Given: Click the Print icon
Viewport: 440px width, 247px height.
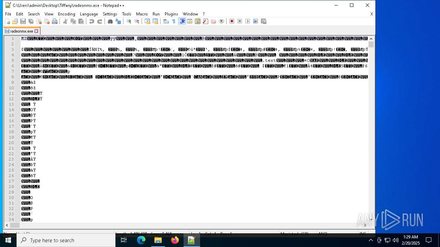Looking at the screenshot, I should coord(55,21).
